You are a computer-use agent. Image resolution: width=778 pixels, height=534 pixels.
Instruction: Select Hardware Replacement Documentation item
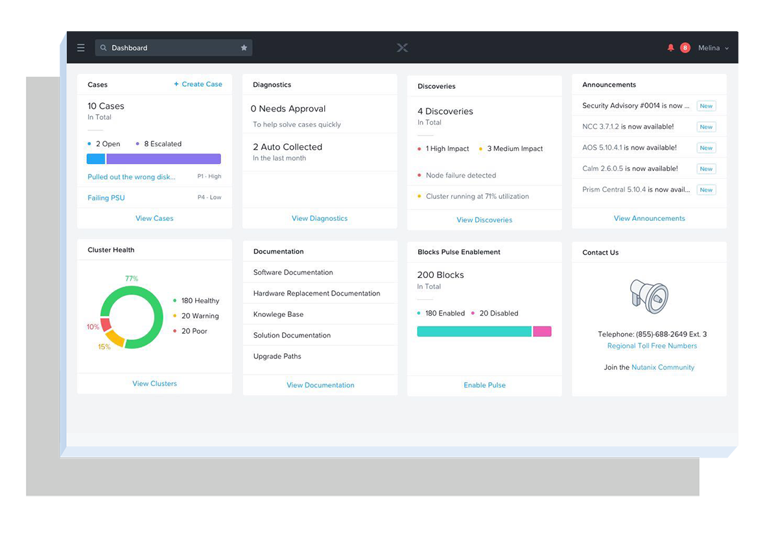coord(316,294)
